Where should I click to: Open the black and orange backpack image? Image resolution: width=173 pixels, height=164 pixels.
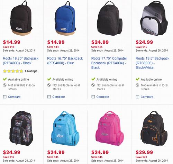point(154,128)
